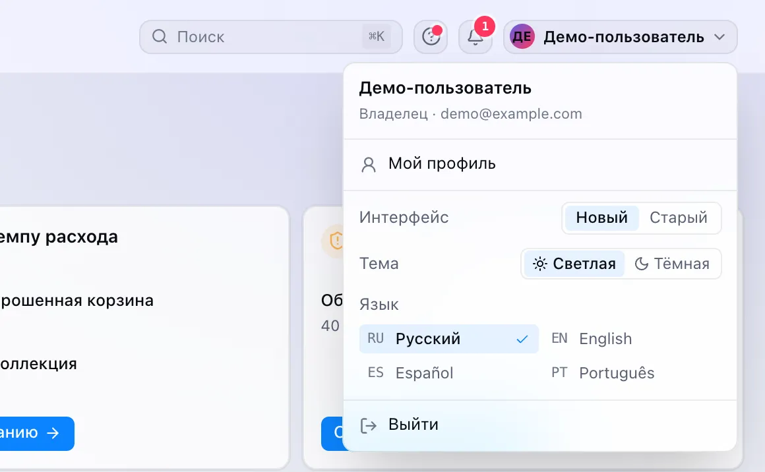Switch to the Тёмная theme

click(x=672, y=264)
